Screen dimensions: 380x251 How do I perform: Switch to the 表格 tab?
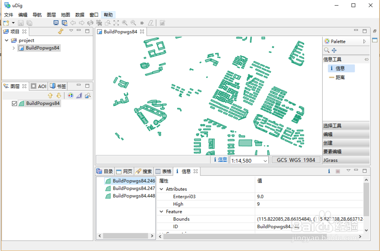click(x=163, y=171)
